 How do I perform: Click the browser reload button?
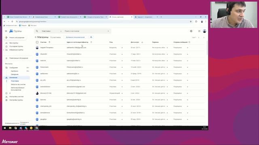[x=12, y=21]
